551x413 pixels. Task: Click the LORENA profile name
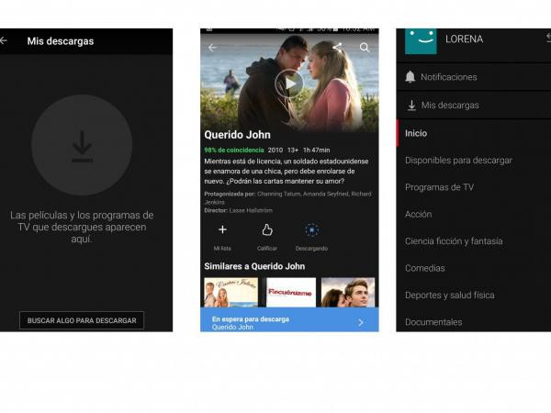464,39
